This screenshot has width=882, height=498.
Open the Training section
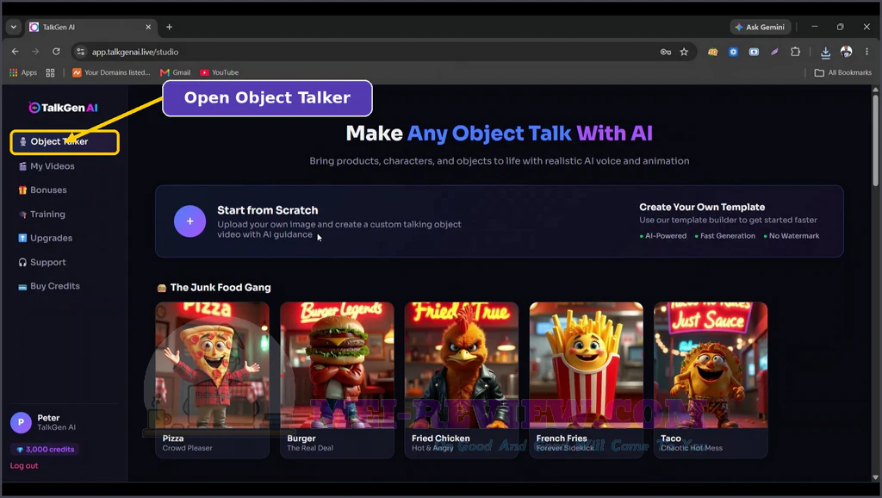coord(42,215)
